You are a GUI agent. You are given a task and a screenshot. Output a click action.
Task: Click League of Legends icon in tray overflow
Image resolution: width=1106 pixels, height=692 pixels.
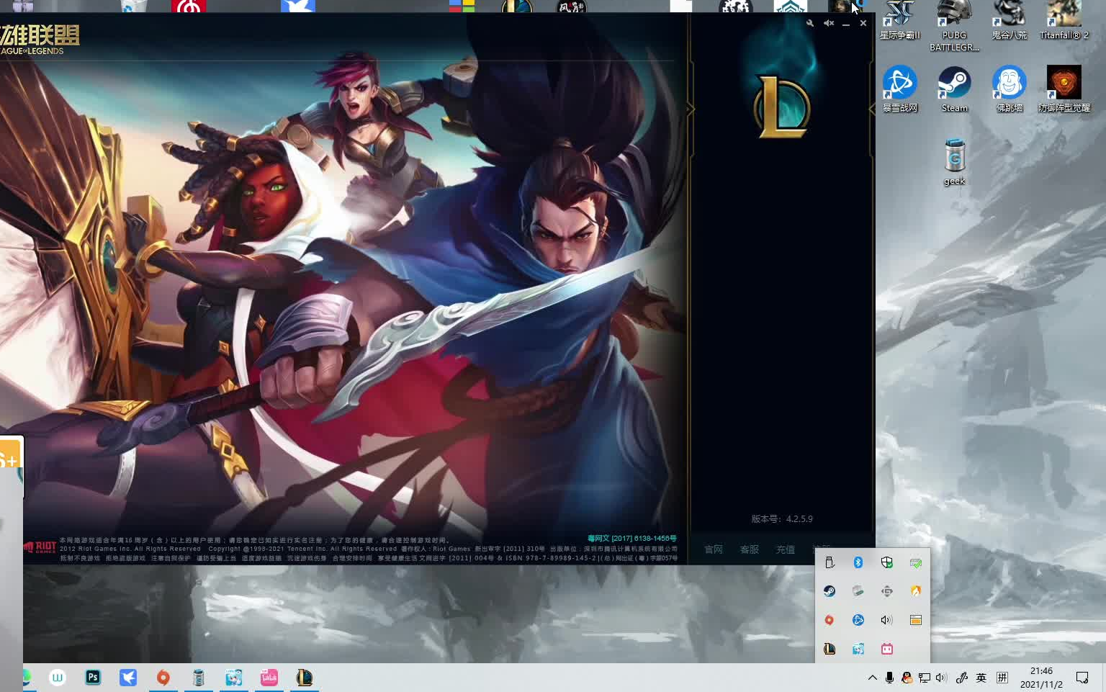(829, 649)
